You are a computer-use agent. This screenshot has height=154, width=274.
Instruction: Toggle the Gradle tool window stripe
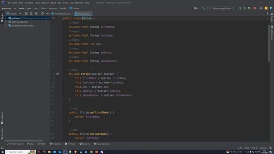[x=272, y=17]
